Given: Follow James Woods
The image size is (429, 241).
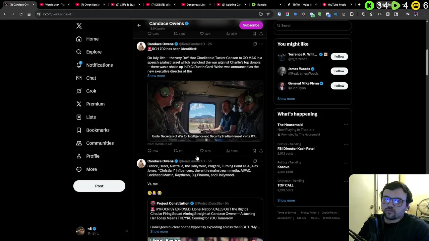Looking at the screenshot, I should pos(339,71).
